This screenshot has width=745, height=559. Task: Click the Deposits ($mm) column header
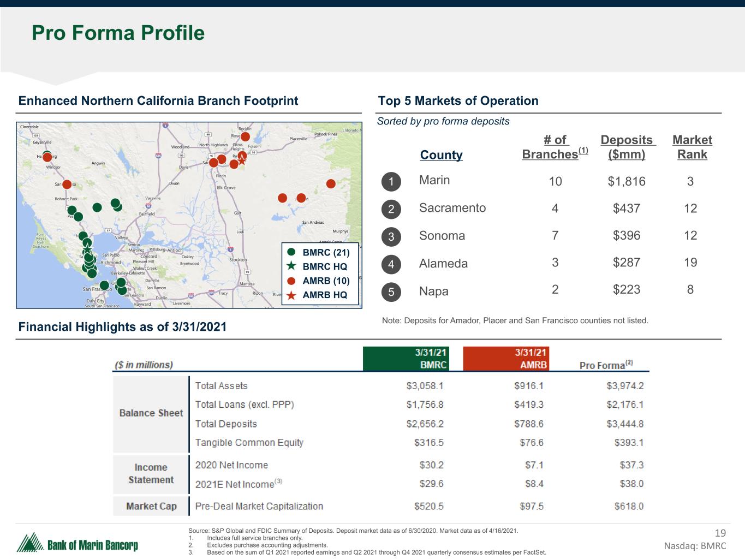(627, 147)
